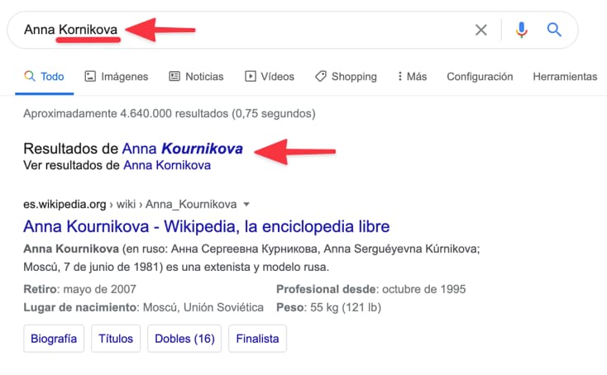Start voice search with the microphone icon
607x375 pixels.
pyautogui.click(x=522, y=30)
